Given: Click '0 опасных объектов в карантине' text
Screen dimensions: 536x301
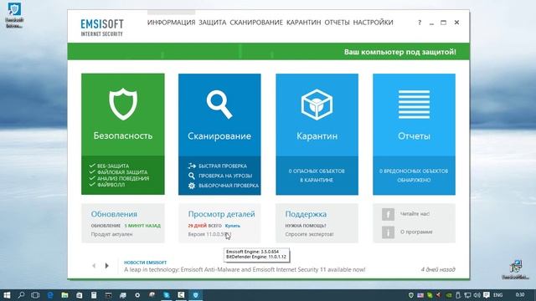Looking at the screenshot, I should click(x=317, y=176).
